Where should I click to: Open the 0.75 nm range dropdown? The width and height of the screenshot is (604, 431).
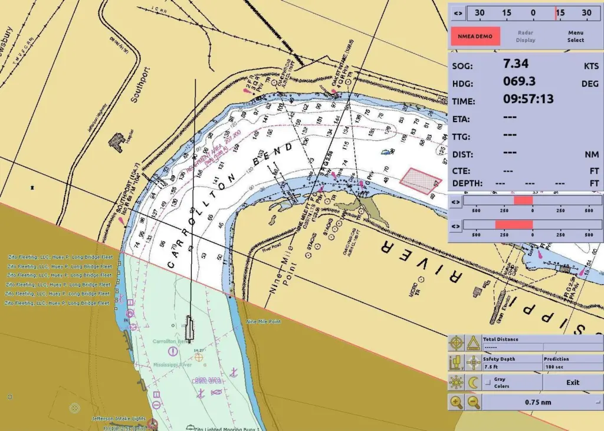coord(543,402)
